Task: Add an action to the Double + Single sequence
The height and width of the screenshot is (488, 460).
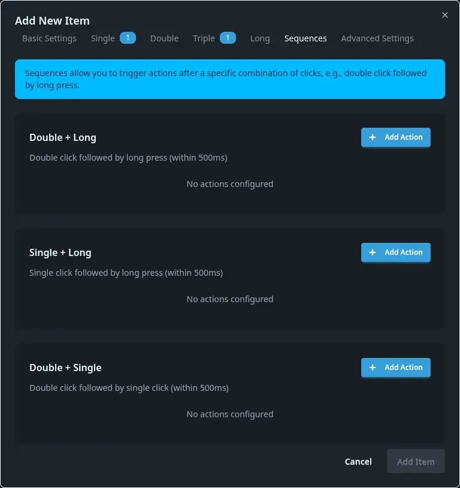Action: [x=395, y=367]
